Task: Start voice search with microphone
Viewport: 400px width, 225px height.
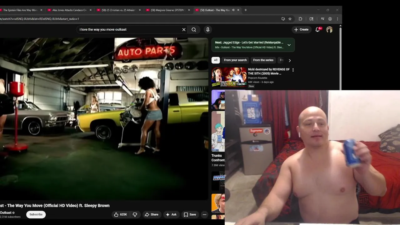Action: pyautogui.click(x=208, y=30)
